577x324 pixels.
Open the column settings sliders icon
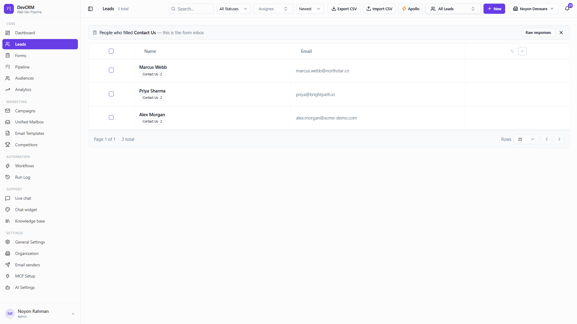[x=512, y=51]
